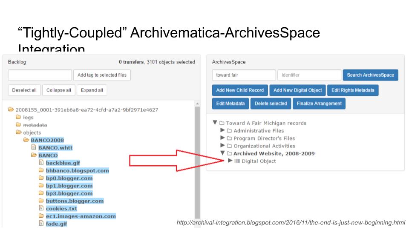Select the buttons.blogger.com folder
409x230 pixels.
(75, 201)
